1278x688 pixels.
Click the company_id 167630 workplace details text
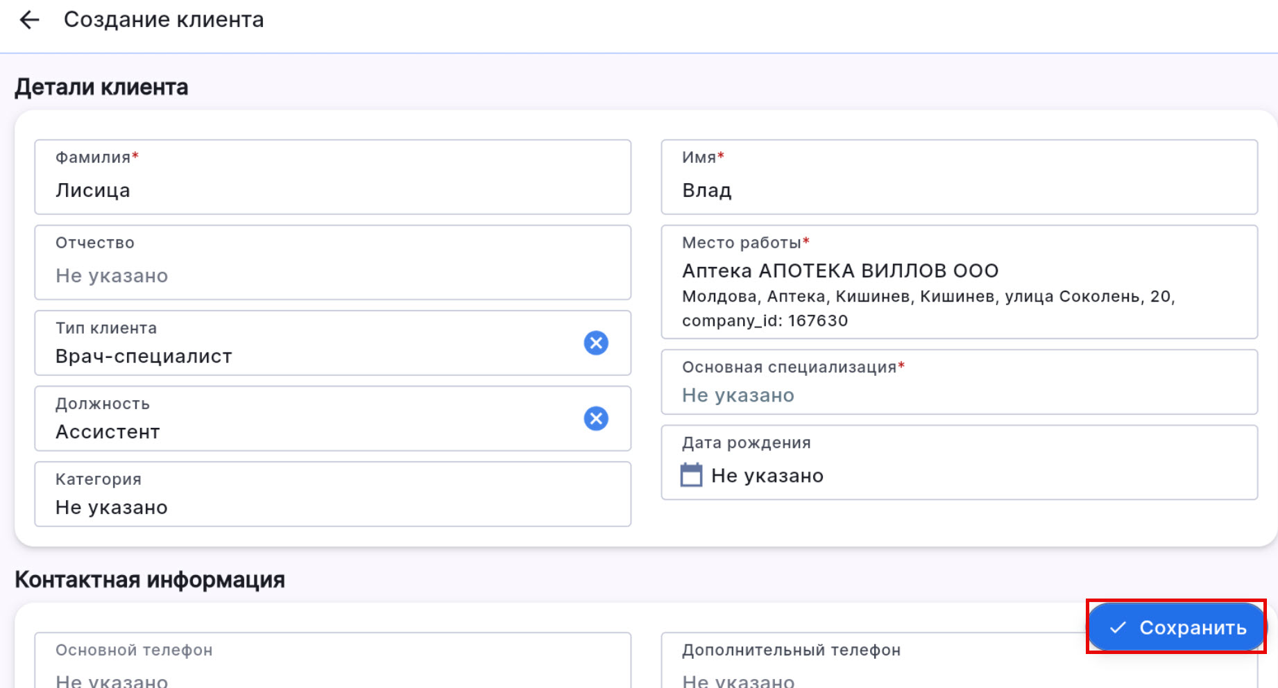click(x=765, y=320)
